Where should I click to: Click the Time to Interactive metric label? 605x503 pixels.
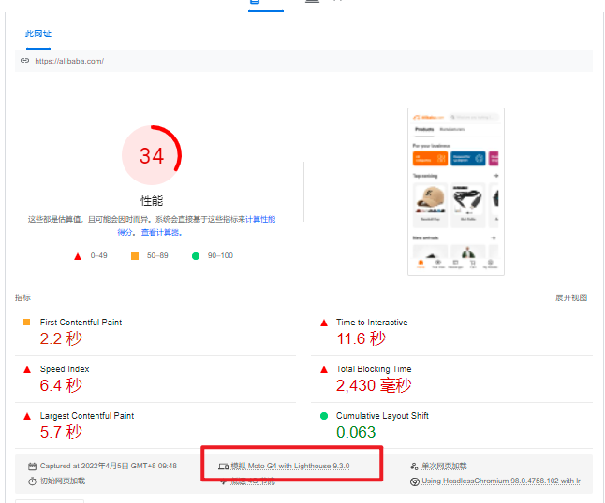coord(372,323)
